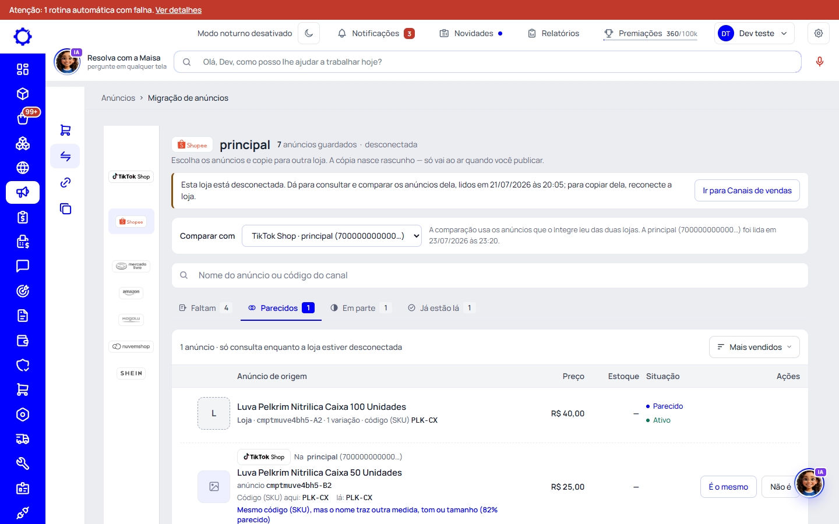Select the TikTok Shop store in channel list
This screenshot has height=524, width=839.
131,176
